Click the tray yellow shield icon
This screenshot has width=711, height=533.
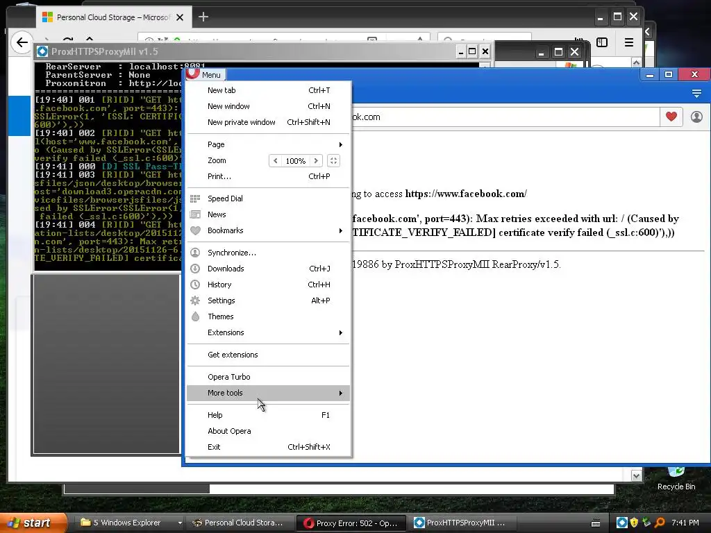click(635, 523)
